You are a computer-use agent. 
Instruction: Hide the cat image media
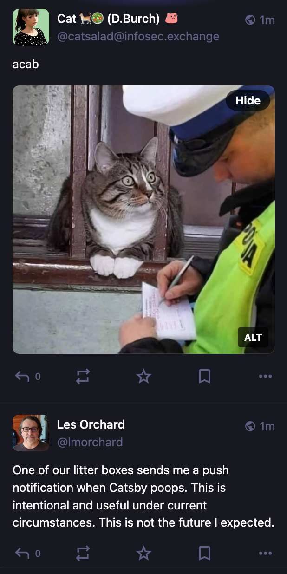click(x=248, y=101)
